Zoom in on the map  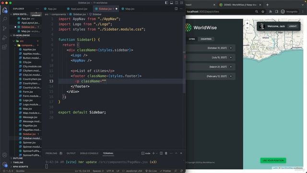(248, 24)
